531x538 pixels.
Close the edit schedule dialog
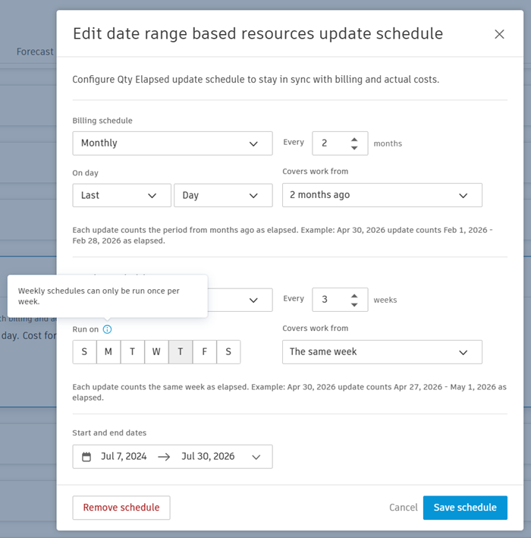point(499,34)
